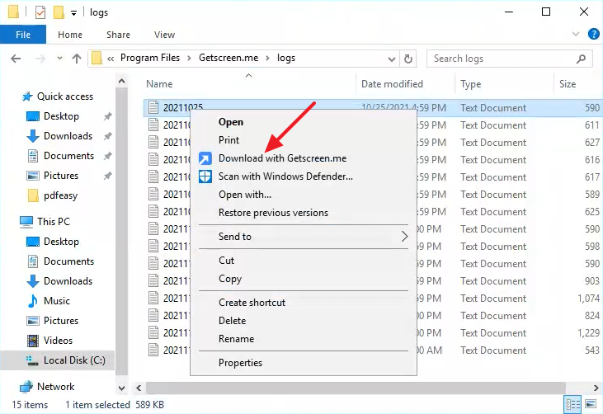Click the Back arrow navigation button

[16, 59]
